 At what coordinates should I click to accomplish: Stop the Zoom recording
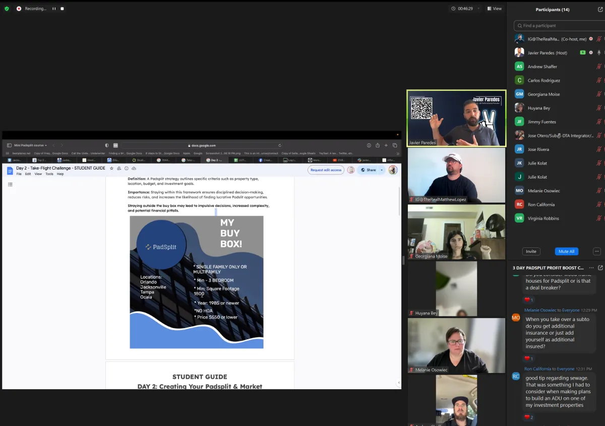(62, 9)
